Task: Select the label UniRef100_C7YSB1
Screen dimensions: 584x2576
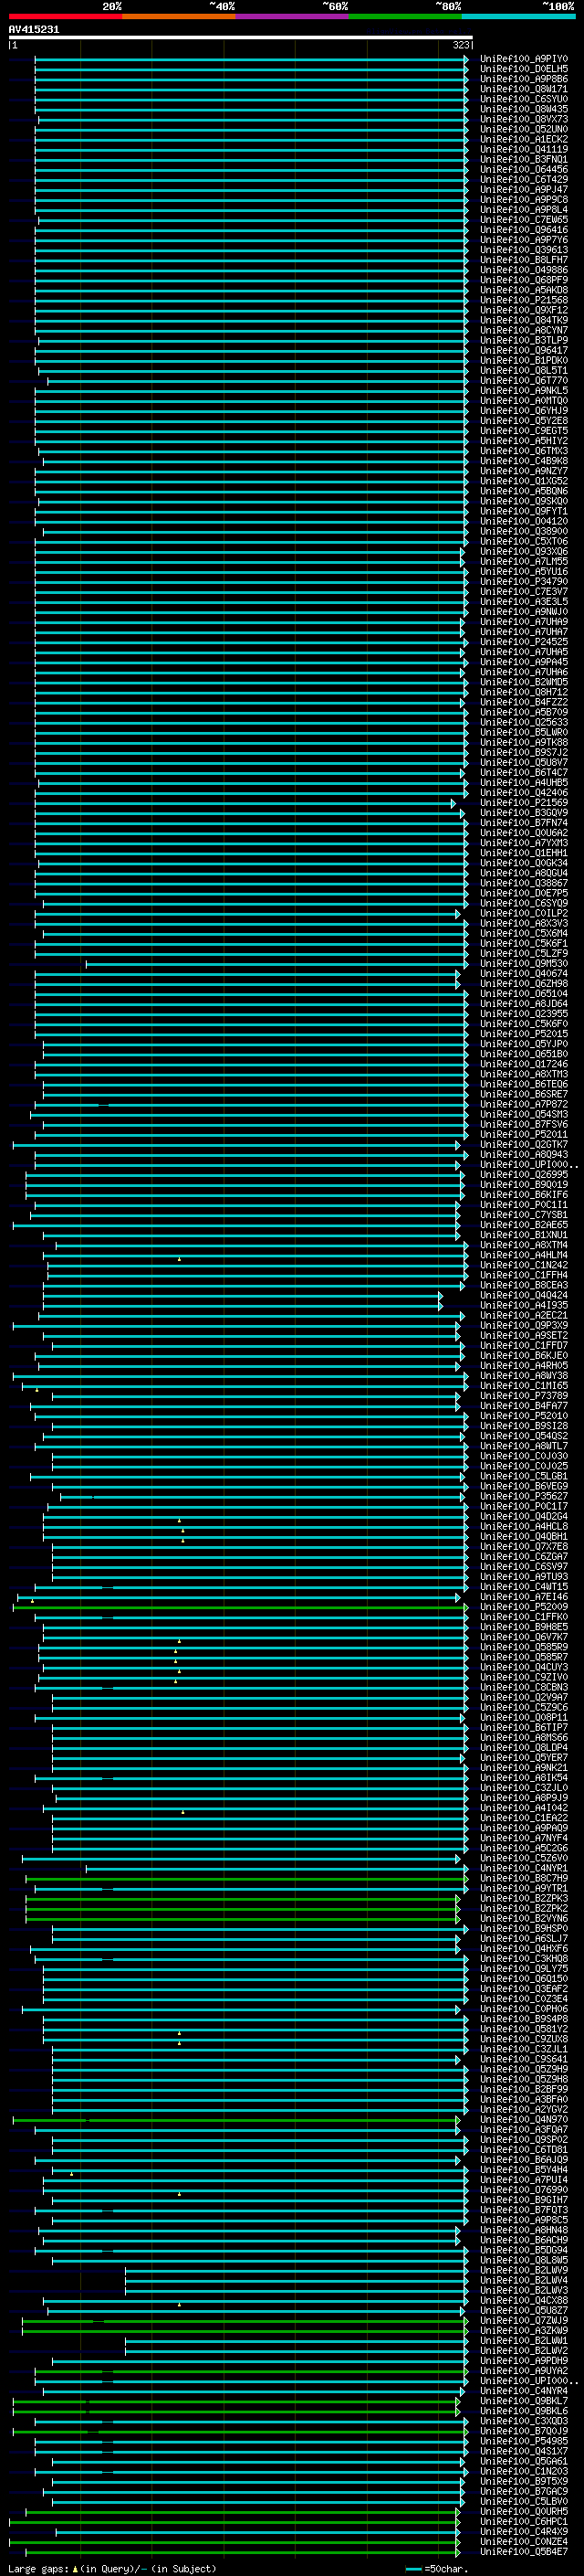Action: click(524, 1215)
